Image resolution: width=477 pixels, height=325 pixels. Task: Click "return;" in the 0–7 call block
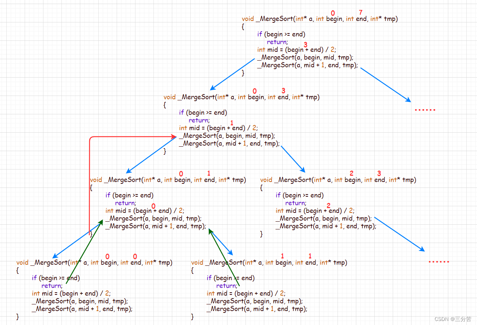278,42
